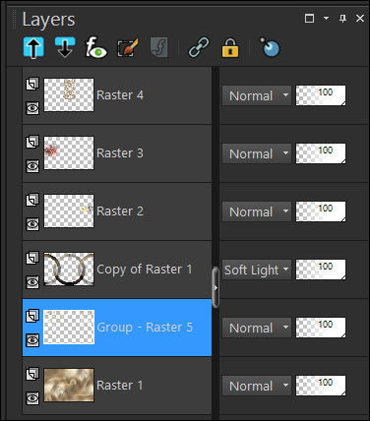The image size is (370, 421).
Task: Select the Copy of Raster 1 layer
Action: [x=117, y=270]
